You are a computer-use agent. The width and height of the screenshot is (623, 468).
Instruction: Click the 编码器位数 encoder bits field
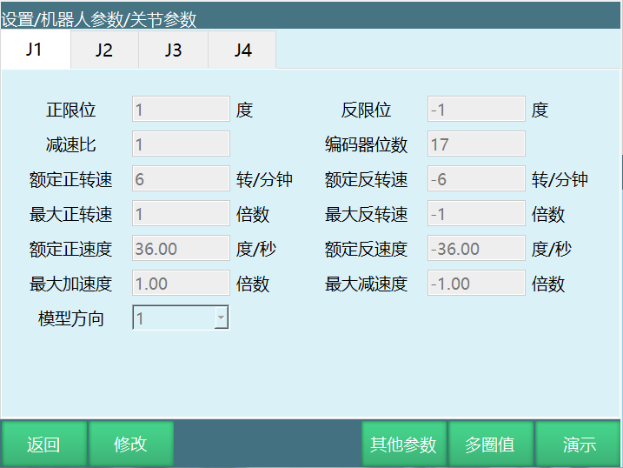(476, 144)
